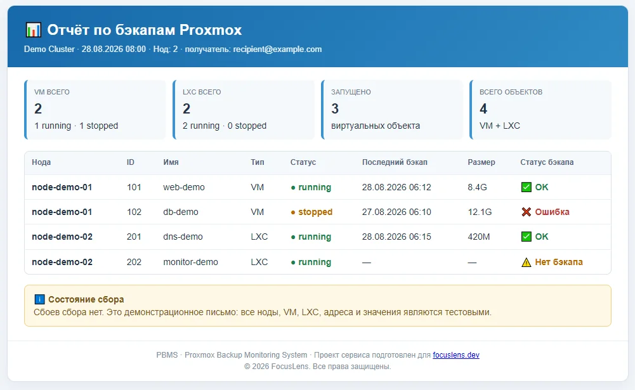Viewport: 635px width, 390px height.
Task: Click the '2 running · 0 stopped' text
Action: (225, 126)
